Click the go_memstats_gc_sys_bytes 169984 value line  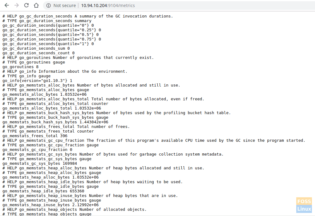(x=40, y=164)
